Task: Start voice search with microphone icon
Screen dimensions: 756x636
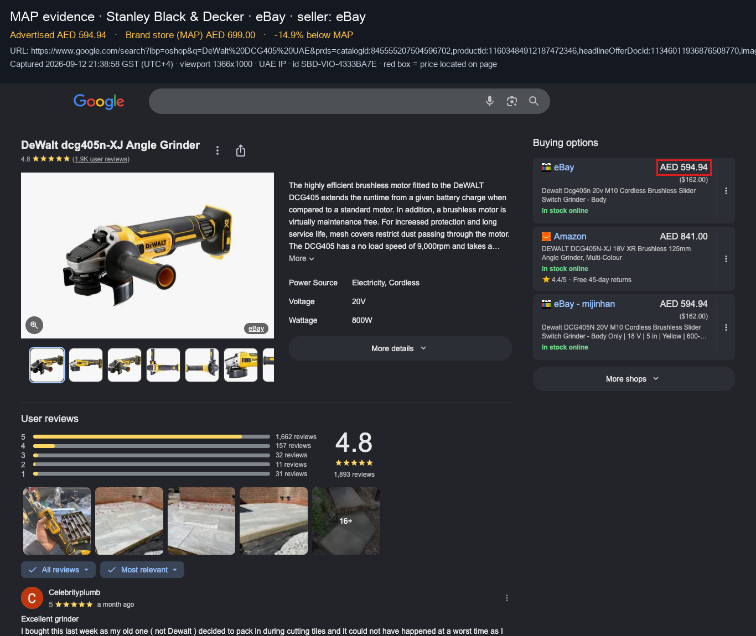Action: pos(490,101)
